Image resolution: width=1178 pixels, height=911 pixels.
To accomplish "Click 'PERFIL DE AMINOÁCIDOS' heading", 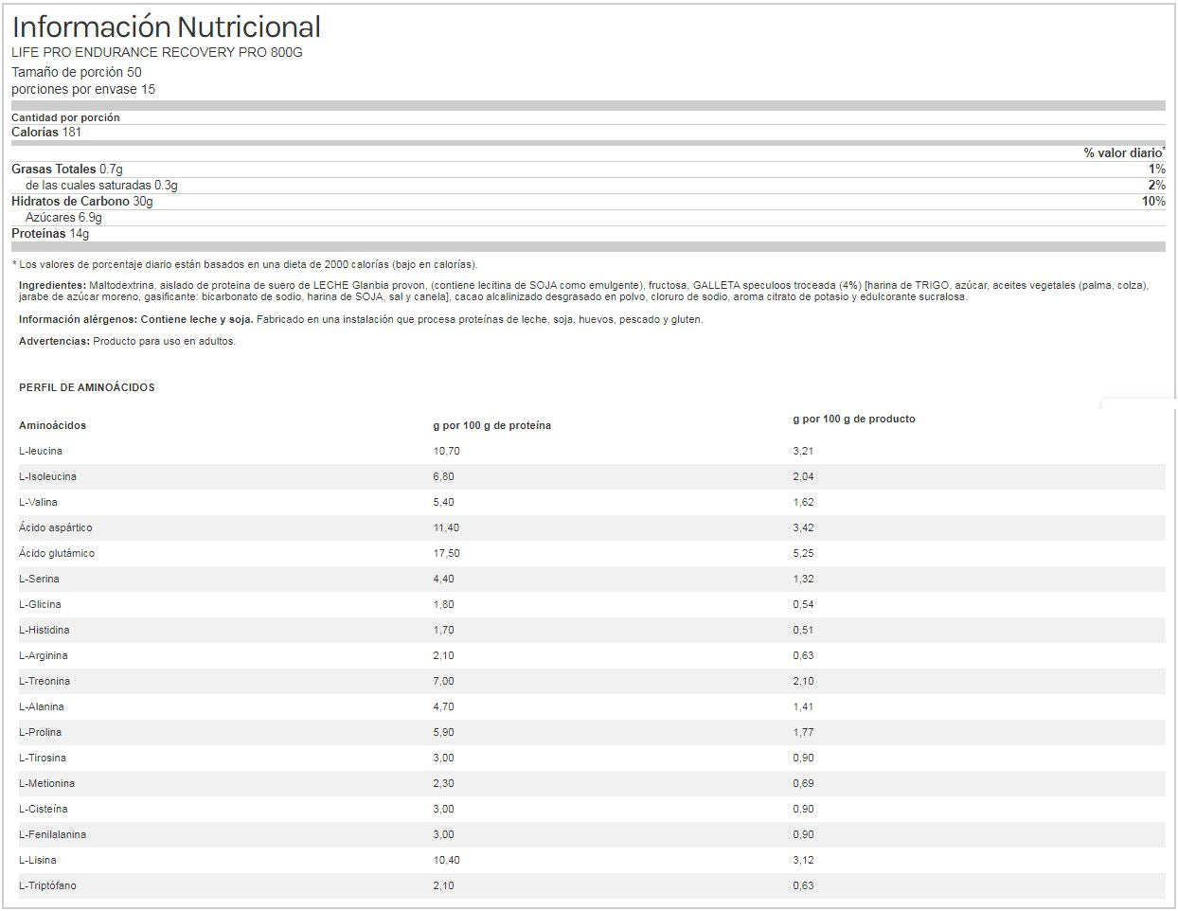I will click(87, 387).
